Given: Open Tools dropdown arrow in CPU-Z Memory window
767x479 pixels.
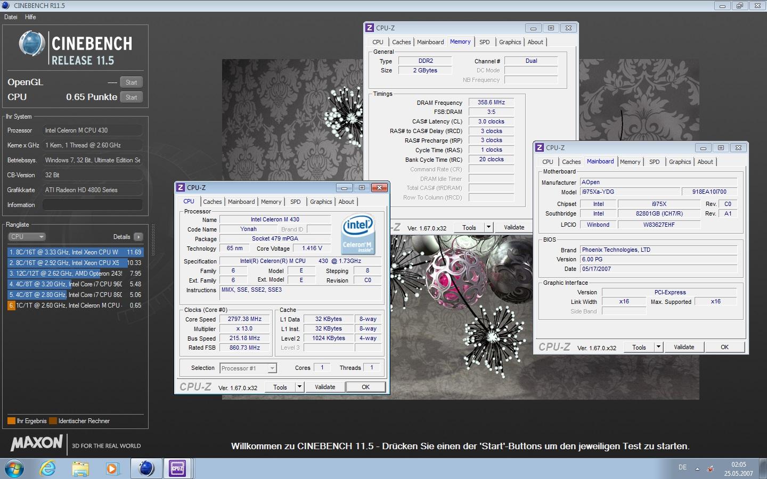Looking at the screenshot, I should [488, 227].
